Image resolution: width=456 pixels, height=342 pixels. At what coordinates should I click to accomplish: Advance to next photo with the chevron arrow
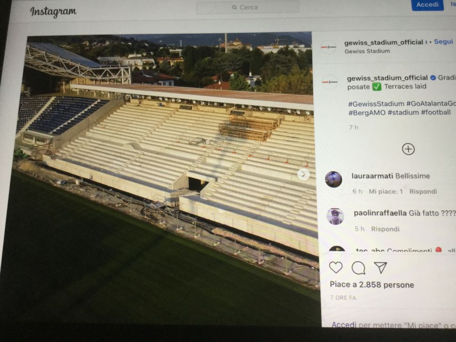click(x=304, y=175)
